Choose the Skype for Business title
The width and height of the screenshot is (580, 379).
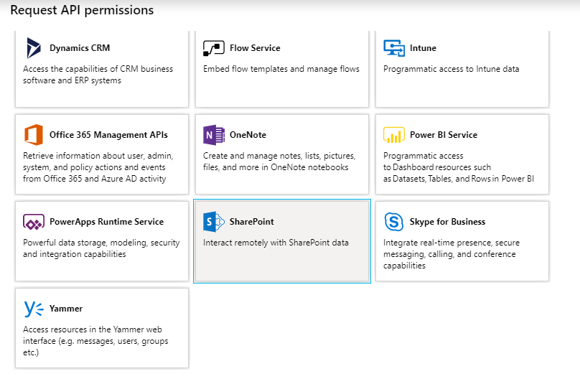point(447,222)
